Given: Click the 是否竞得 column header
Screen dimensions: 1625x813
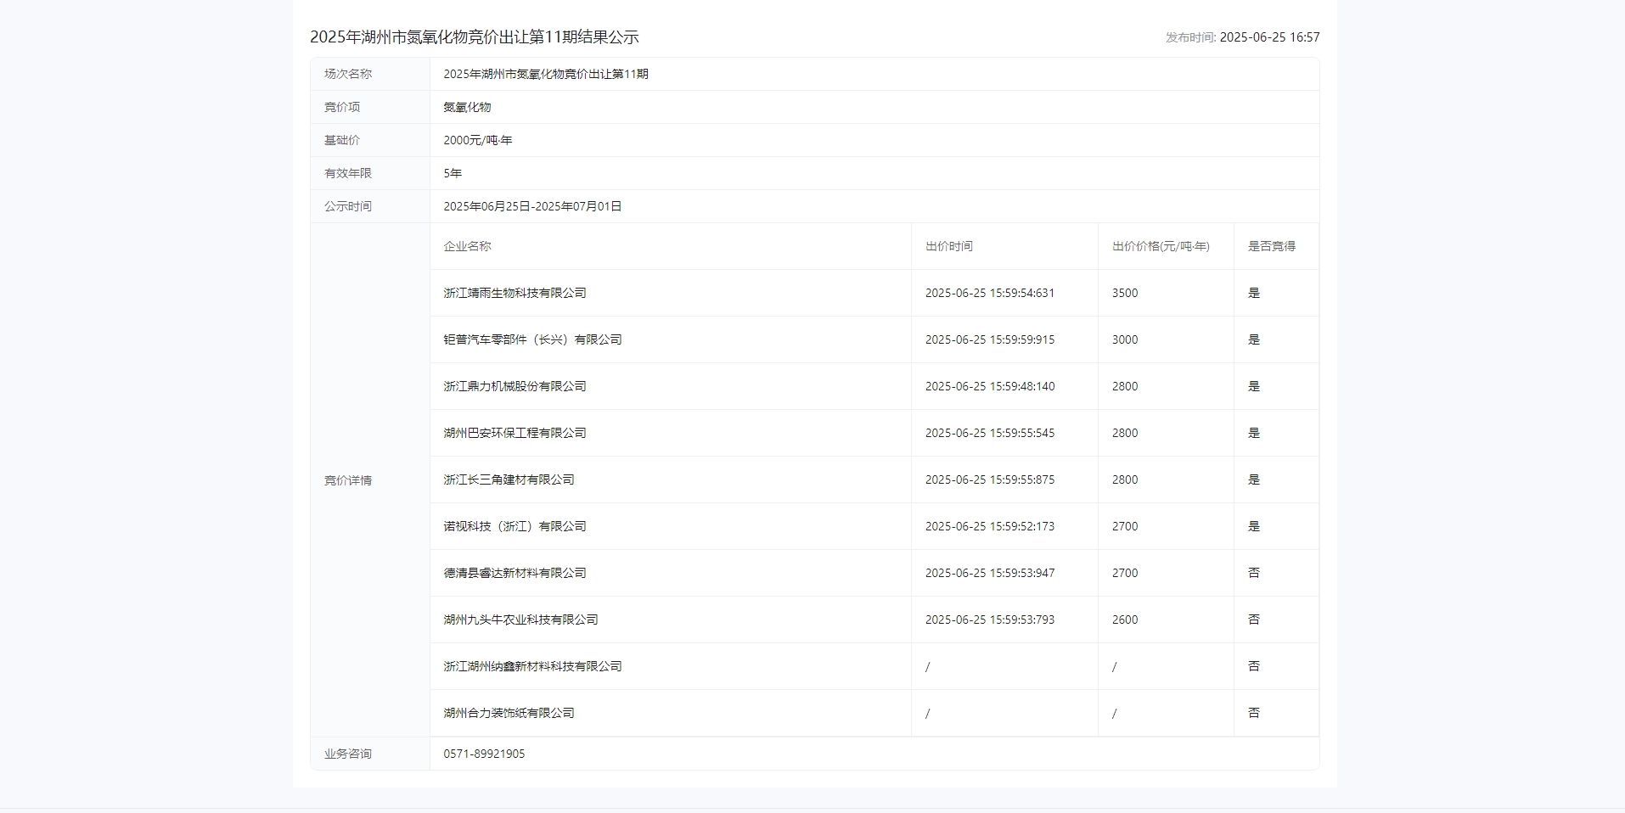Looking at the screenshot, I should click(1272, 246).
